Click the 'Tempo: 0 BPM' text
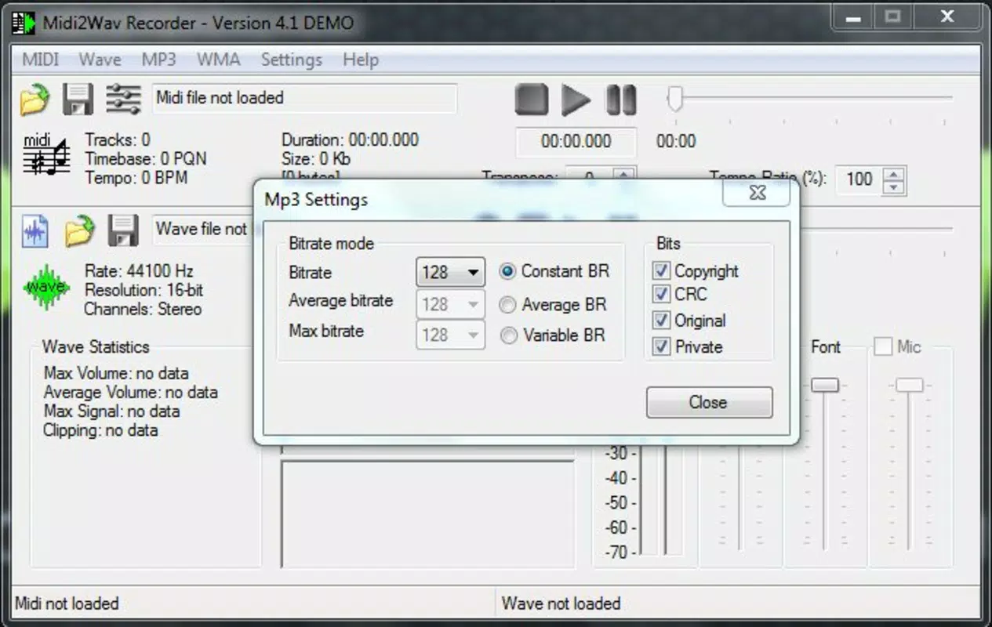This screenshot has height=627, width=992. point(136,178)
